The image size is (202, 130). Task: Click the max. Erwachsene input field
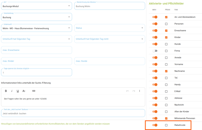click(36, 50)
